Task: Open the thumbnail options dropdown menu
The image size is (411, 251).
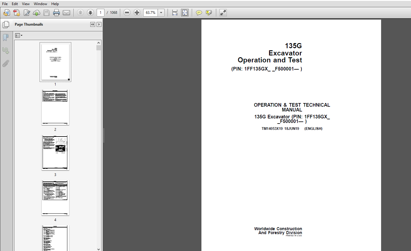Action: point(19,36)
